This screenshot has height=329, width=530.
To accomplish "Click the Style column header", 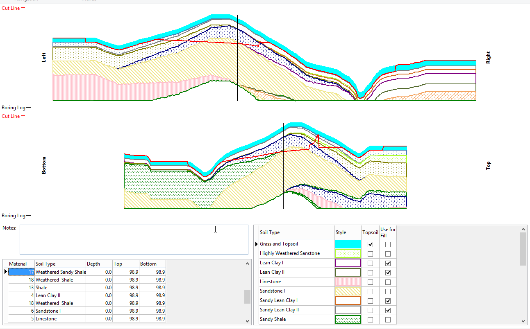I will coord(348,232).
